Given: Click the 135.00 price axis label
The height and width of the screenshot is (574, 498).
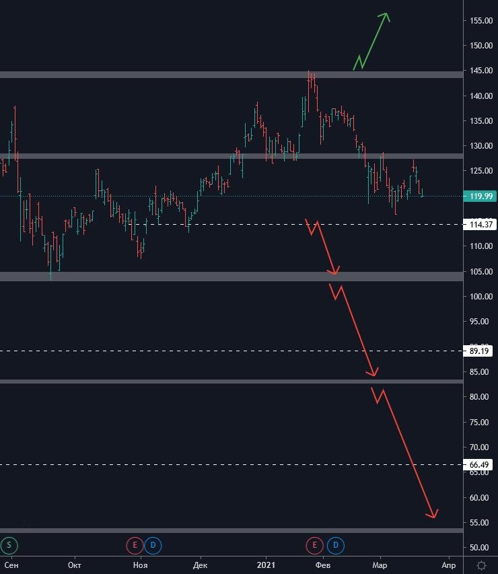Looking at the screenshot, I should (481, 121).
